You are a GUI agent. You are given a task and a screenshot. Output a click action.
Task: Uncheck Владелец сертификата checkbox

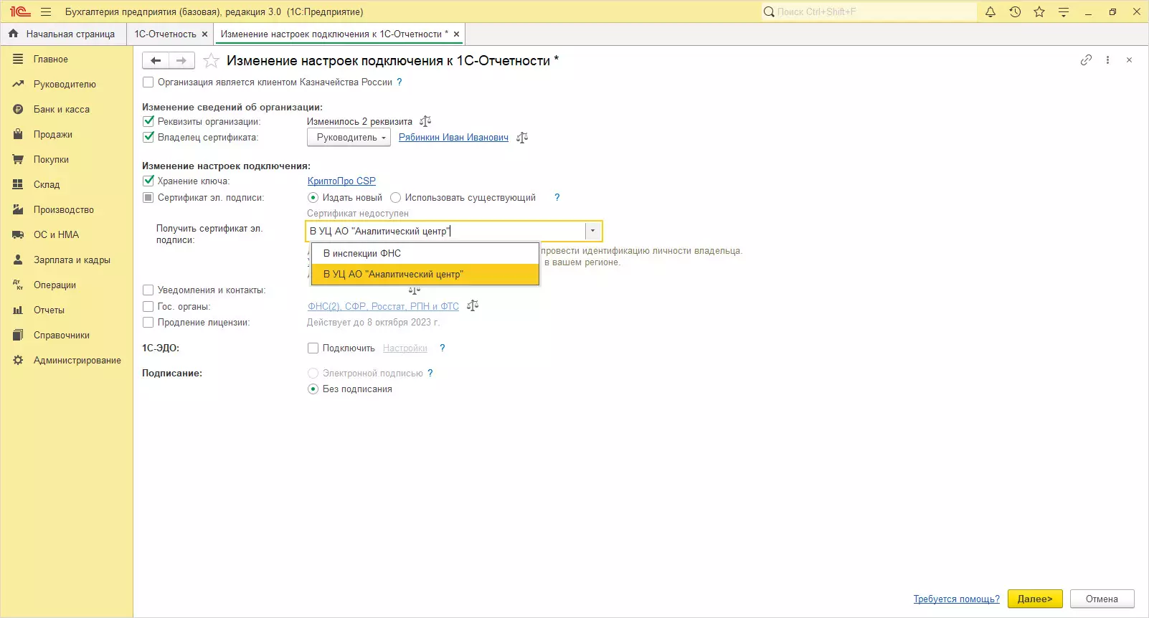pos(148,137)
